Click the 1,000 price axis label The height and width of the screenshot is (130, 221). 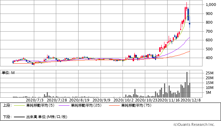tap(211, 5)
